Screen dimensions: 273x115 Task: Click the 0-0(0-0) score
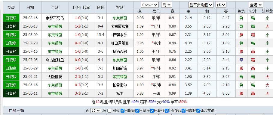tap(82, 60)
